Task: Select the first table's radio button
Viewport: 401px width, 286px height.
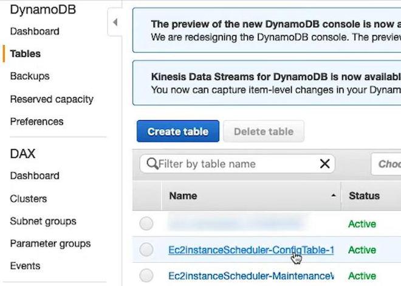Action: pyautogui.click(x=146, y=224)
